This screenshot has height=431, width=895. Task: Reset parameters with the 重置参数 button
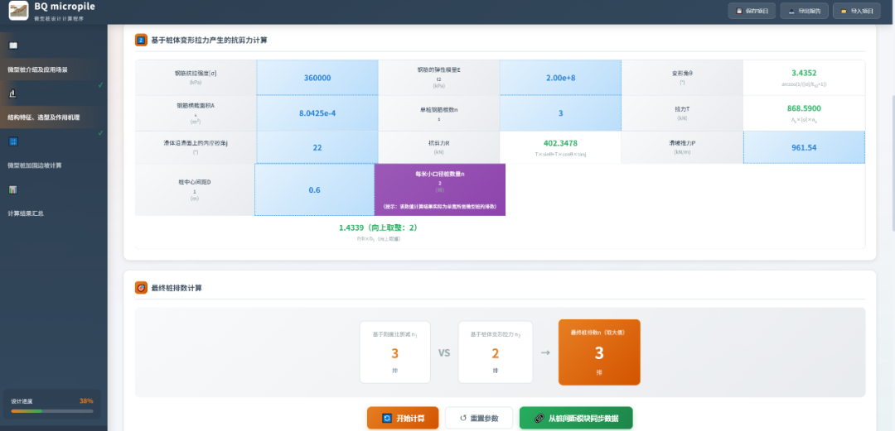coord(479,418)
